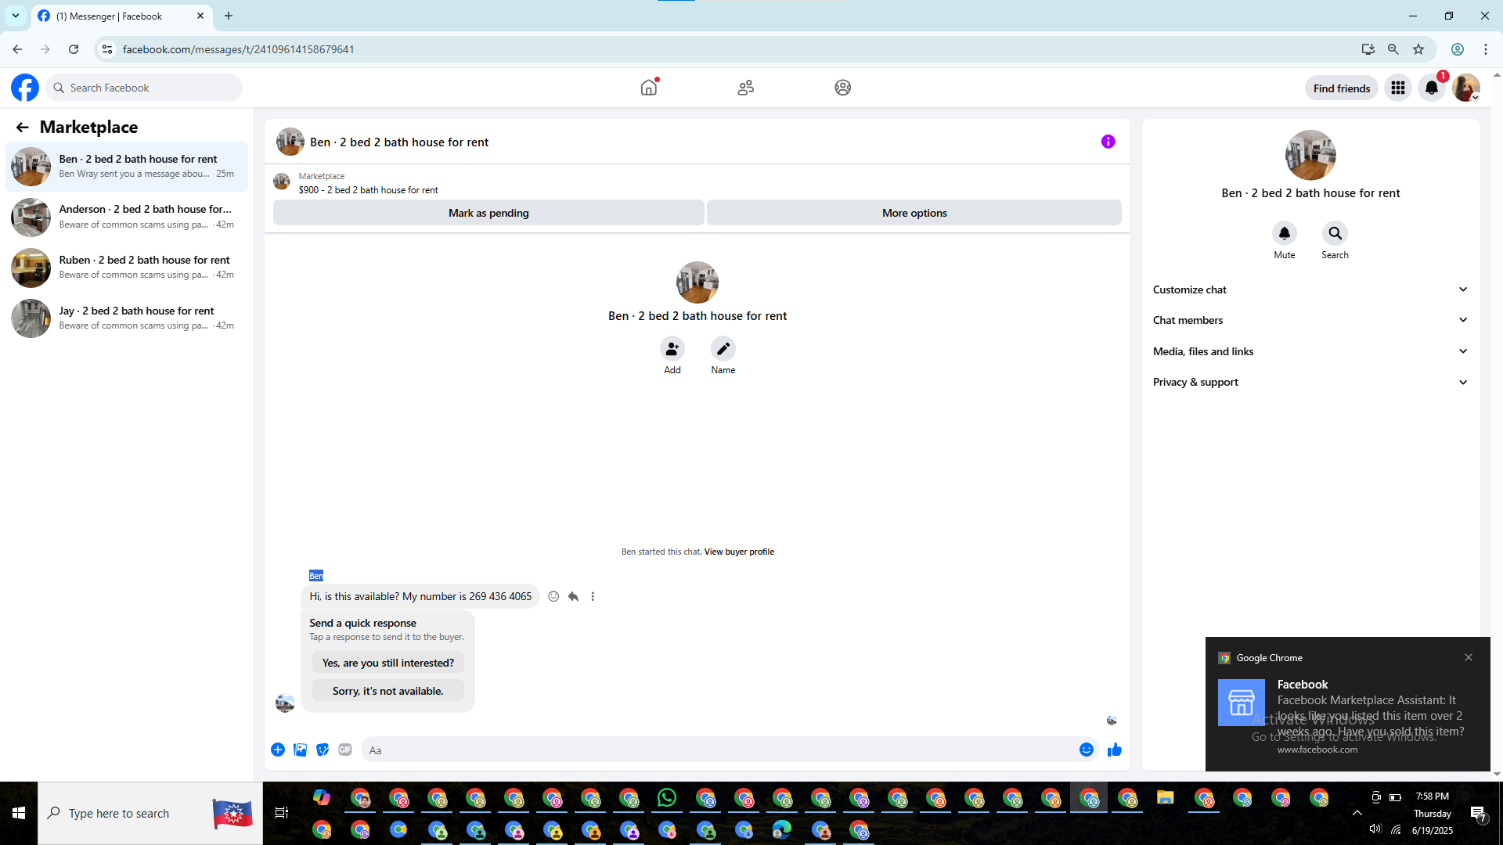Image resolution: width=1503 pixels, height=845 pixels.
Task: Open the View buyer profile link
Action: pyautogui.click(x=739, y=552)
